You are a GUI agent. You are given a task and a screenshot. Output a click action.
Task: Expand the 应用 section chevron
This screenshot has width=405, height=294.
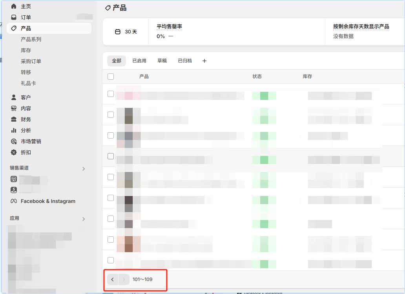[83, 219]
